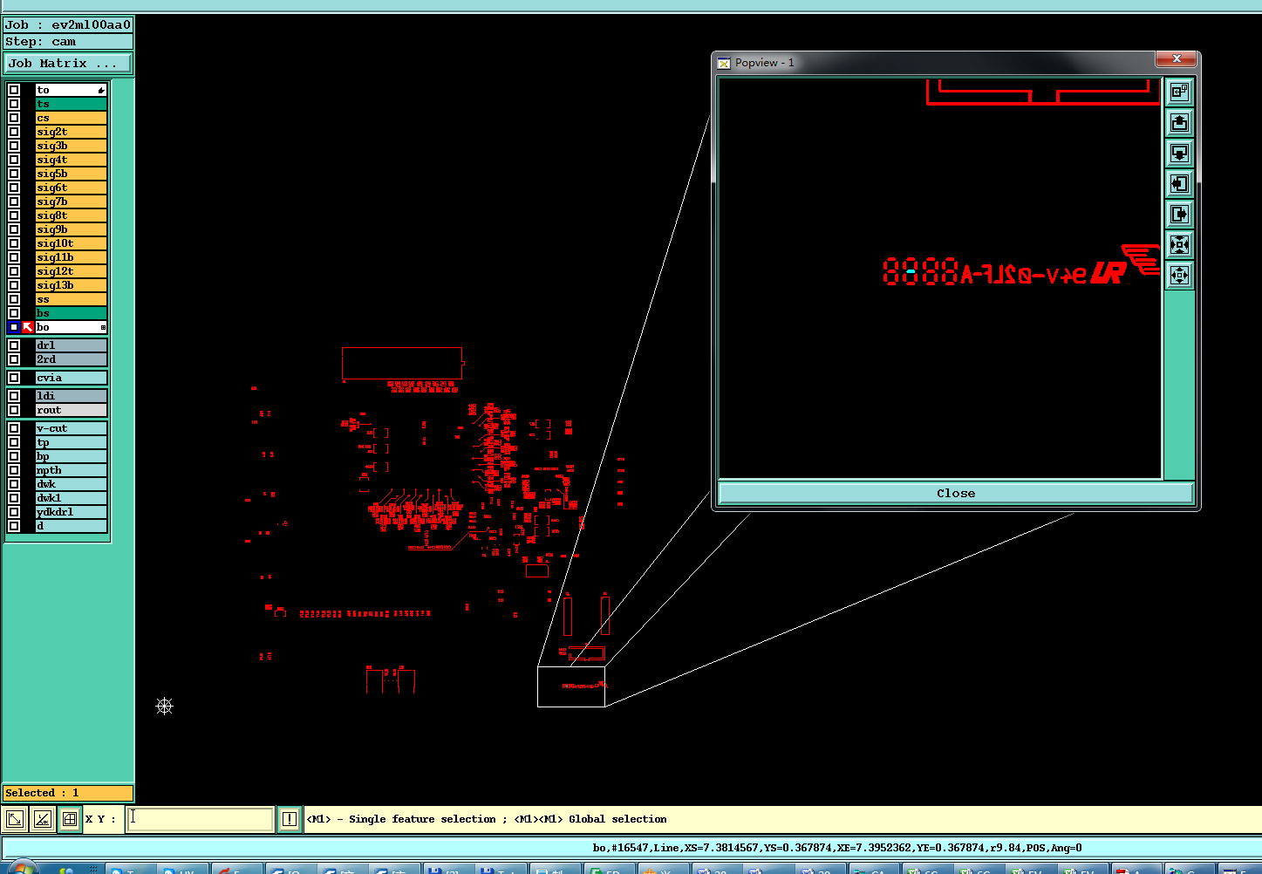
Task: Select layer name sig12t
Action: pos(71,271)
